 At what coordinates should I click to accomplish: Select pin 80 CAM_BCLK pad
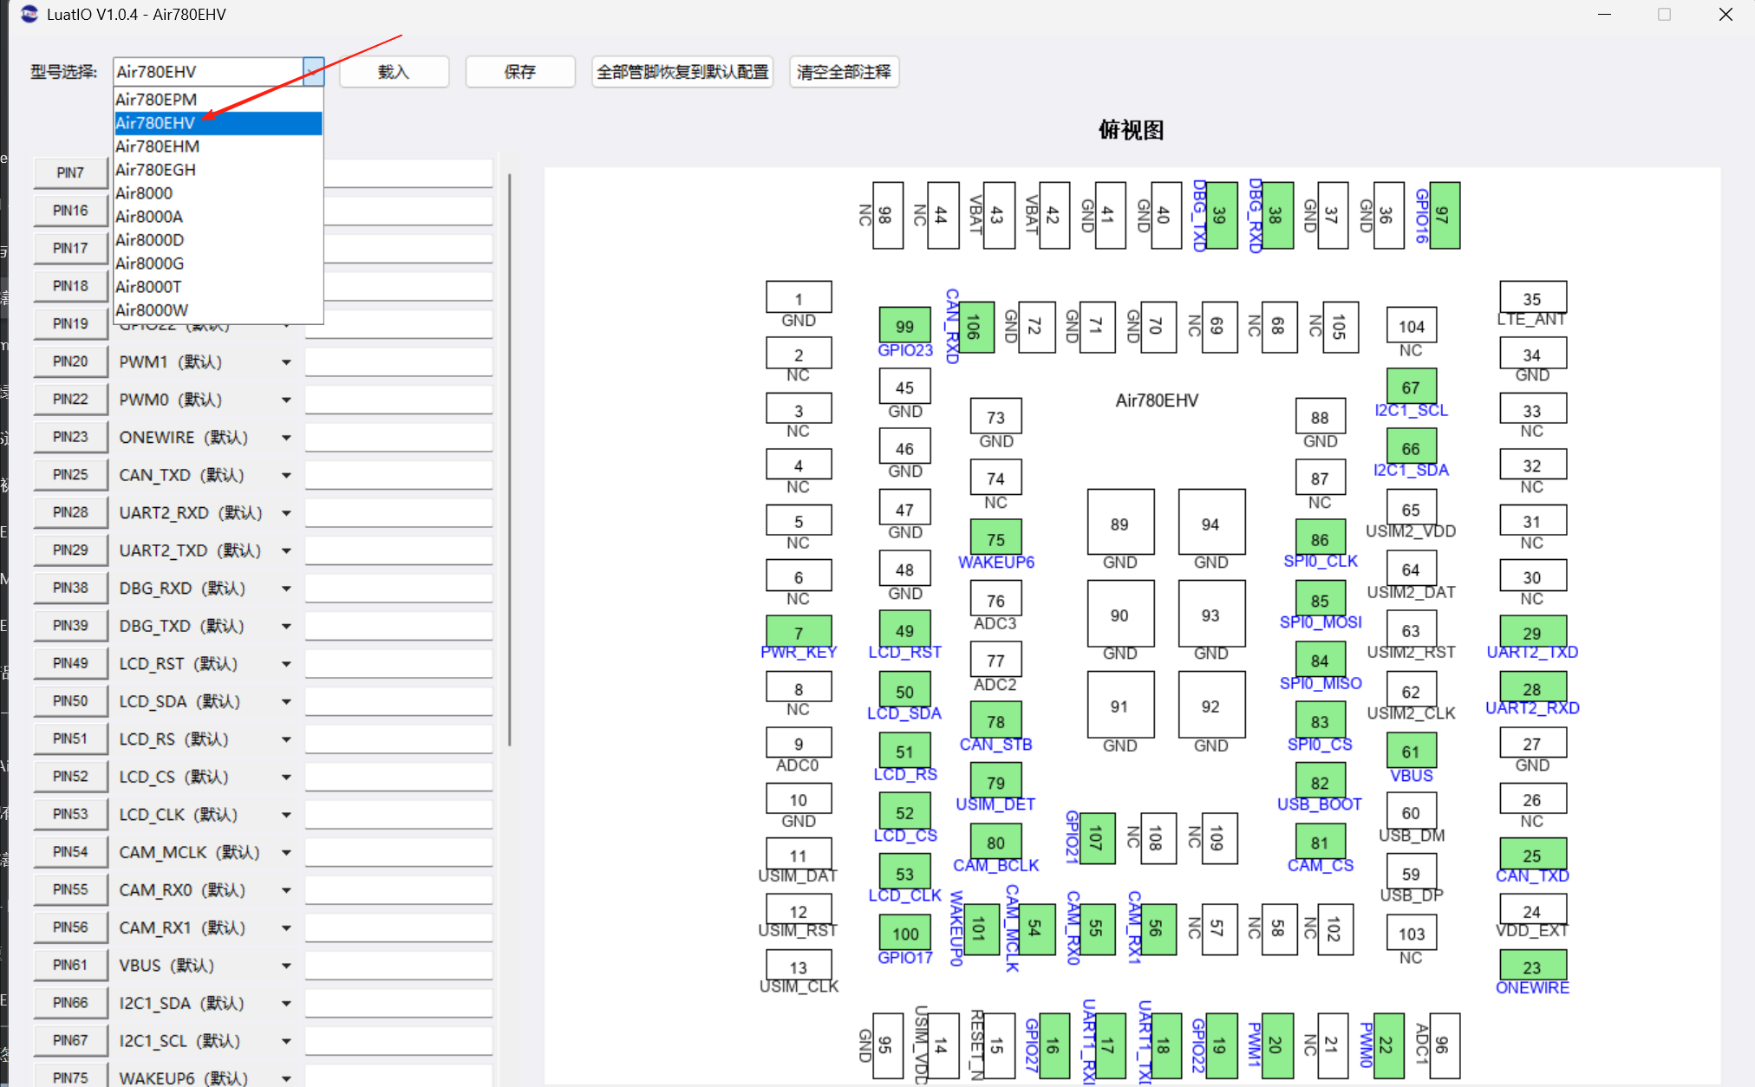[995, 842]
